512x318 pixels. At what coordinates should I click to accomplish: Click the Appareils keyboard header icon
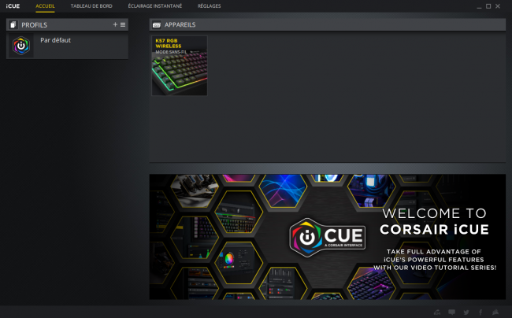coord(157,24)
